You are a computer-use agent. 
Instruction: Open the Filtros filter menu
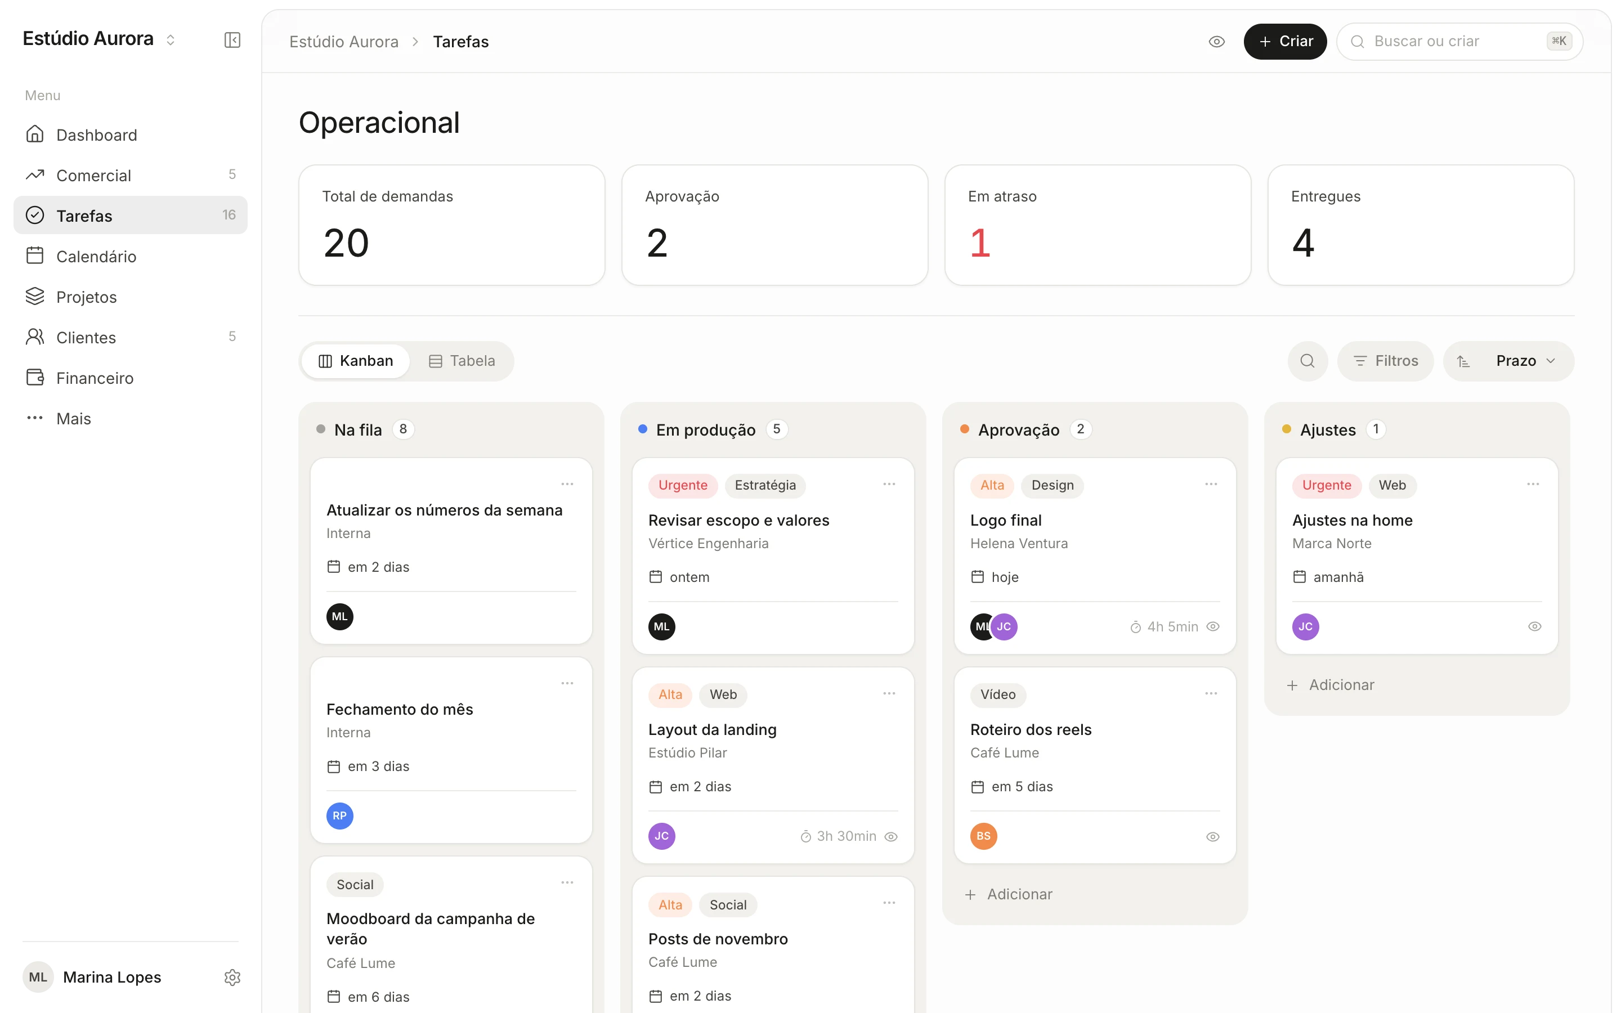pos(1385,361)
